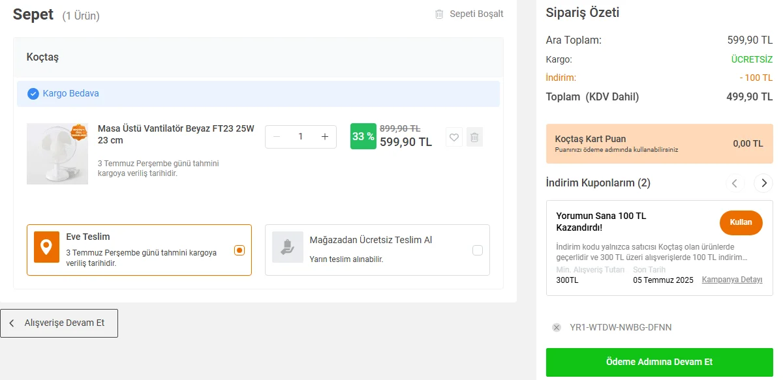783x380 pixels.
Task: Click the Sepeti Boşalt trash icon
Action: tap(439, 14)
